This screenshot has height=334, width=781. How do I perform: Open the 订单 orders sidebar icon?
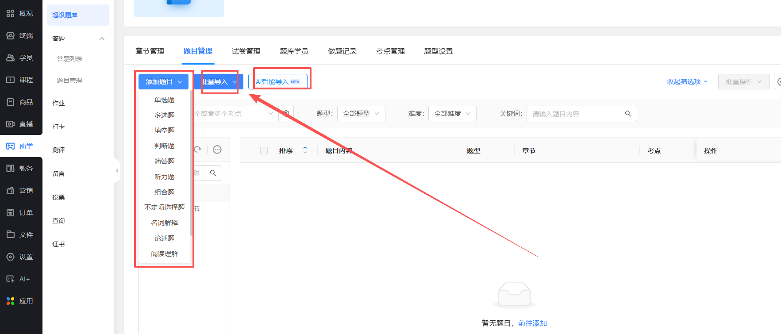click(11, 213)
